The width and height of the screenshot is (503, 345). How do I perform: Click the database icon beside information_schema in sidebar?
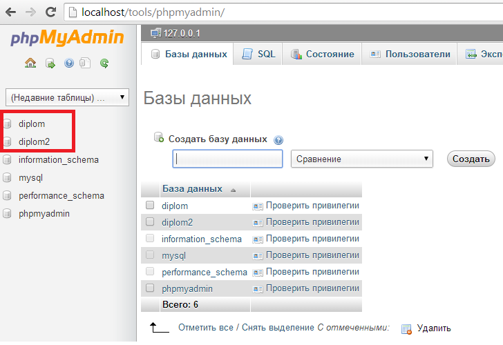[x=7, y=159]
